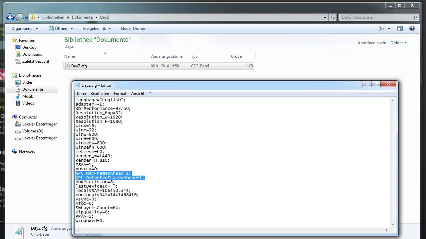The image size is (426, 239).
Task: Click the DayZ.cfg file icon in the list
Action: click(67, 66)
